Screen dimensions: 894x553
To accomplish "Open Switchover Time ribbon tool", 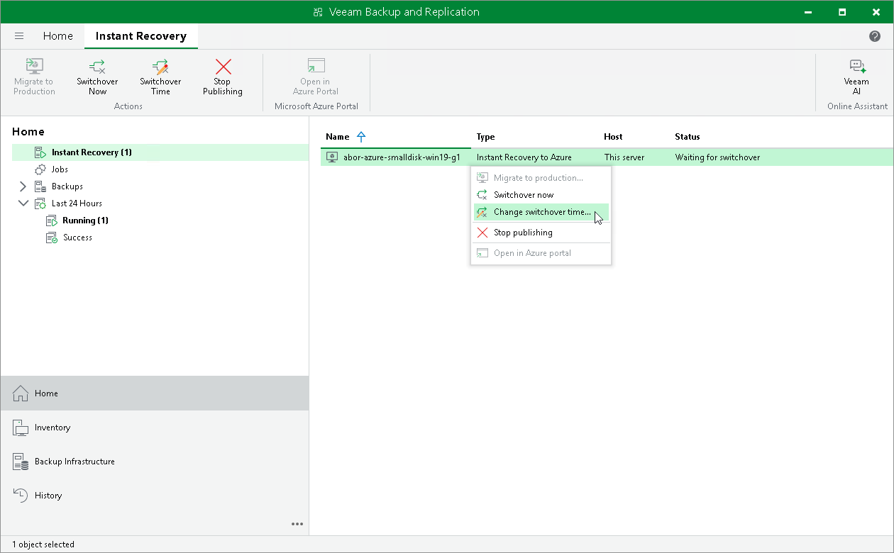I will pyautogui.click(x=160, y=77).
